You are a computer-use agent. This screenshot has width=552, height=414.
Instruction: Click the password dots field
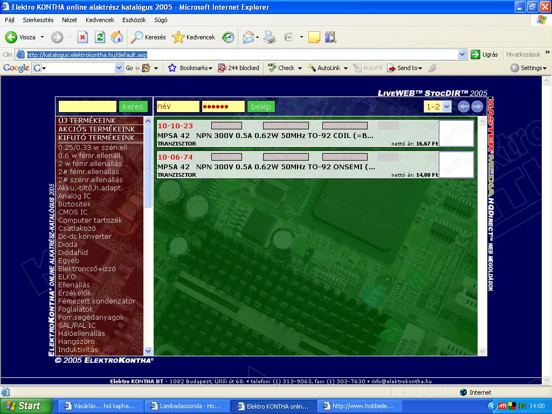click(223, 107)
